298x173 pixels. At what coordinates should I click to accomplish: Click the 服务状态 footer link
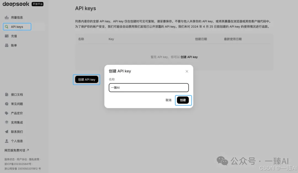coord(9,159)
